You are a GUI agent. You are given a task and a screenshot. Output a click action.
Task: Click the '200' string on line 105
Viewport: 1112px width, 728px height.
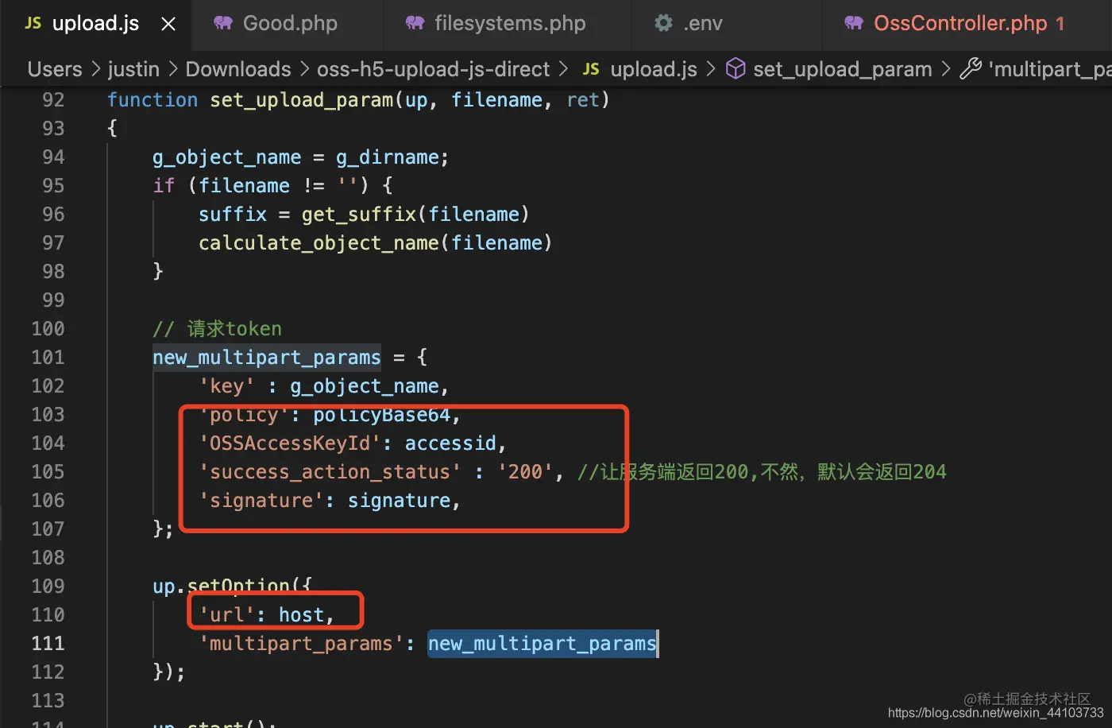[526, 472]
